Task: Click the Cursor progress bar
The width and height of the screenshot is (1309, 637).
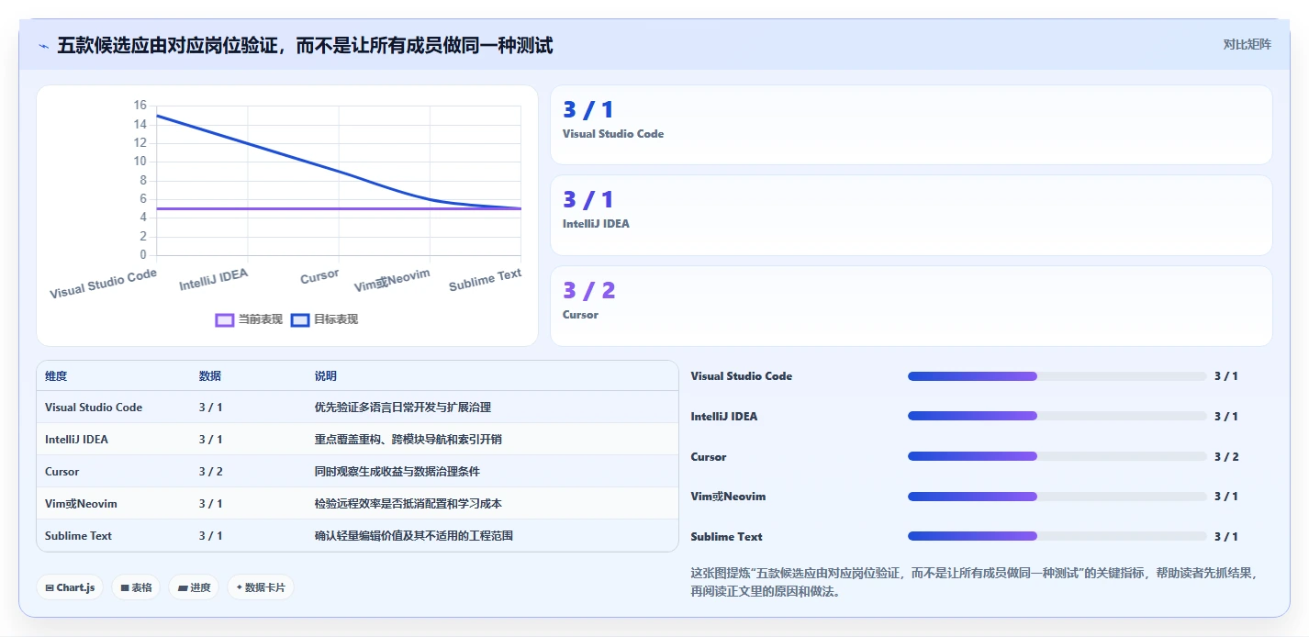Action: click(x=1057, y=456)
